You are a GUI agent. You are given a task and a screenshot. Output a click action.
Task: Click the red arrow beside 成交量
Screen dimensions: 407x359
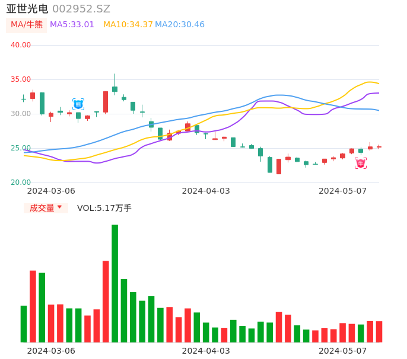click(59, 207)
